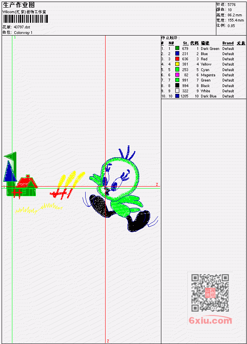247x344 pixels.
Task: Select stitch count 231 in the Blue row
Action: point(185,54)
